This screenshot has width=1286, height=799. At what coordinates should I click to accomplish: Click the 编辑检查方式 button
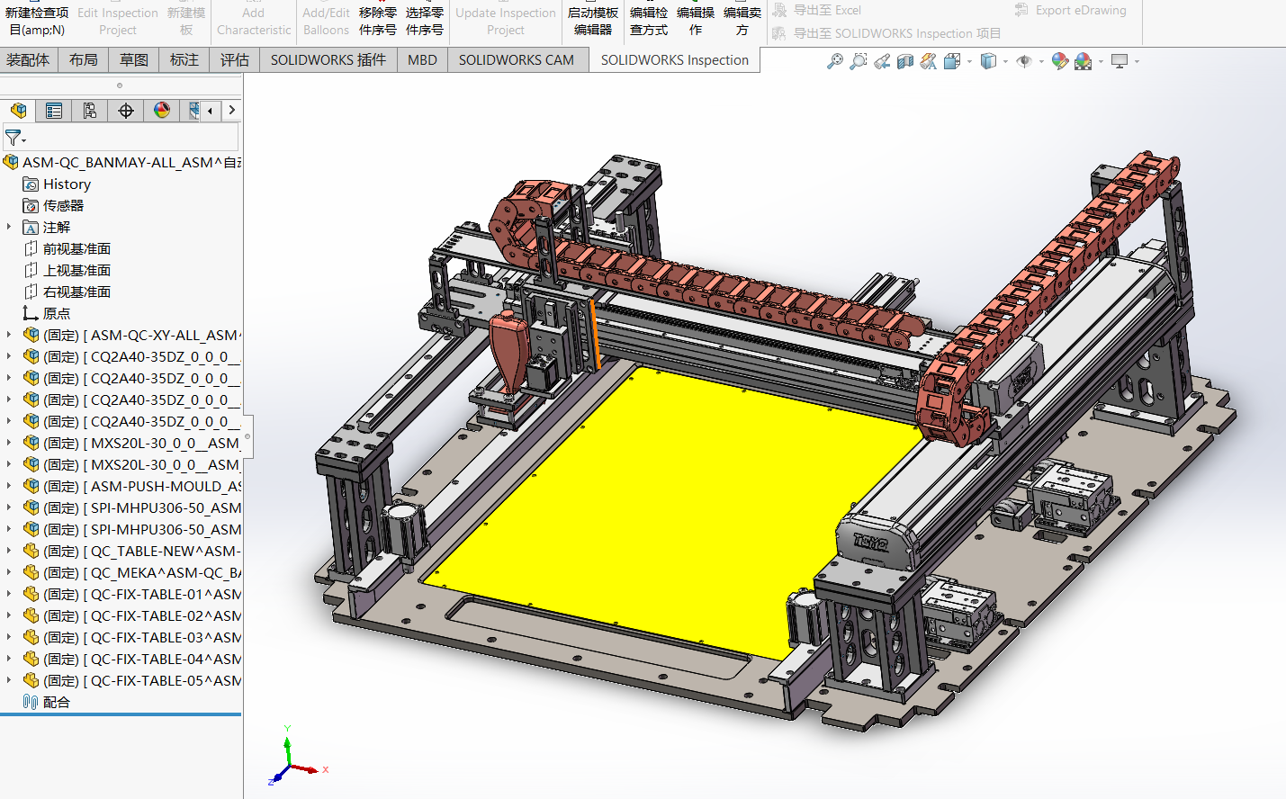649,21
